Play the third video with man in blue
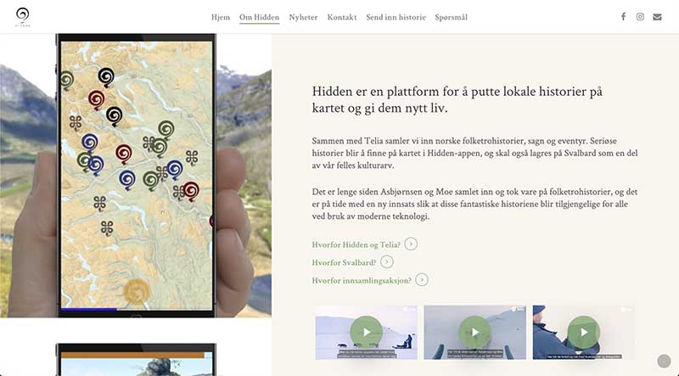Viewport: 679px width, 376px height. click(584, 332)
